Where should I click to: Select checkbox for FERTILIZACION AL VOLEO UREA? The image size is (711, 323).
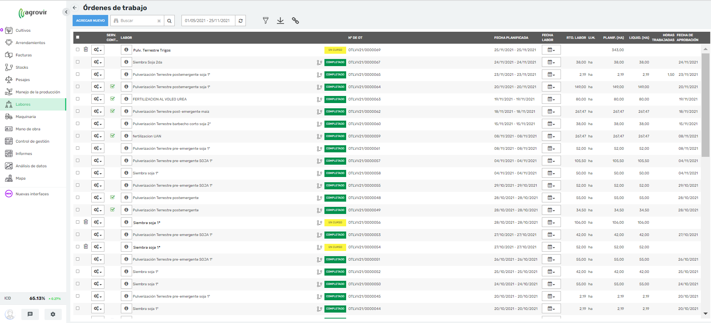[x=78, y=99]
